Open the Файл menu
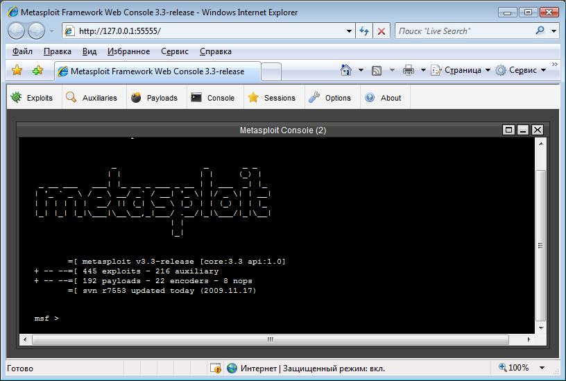Viewport: 566px width, 381px height. coord(22,51)
